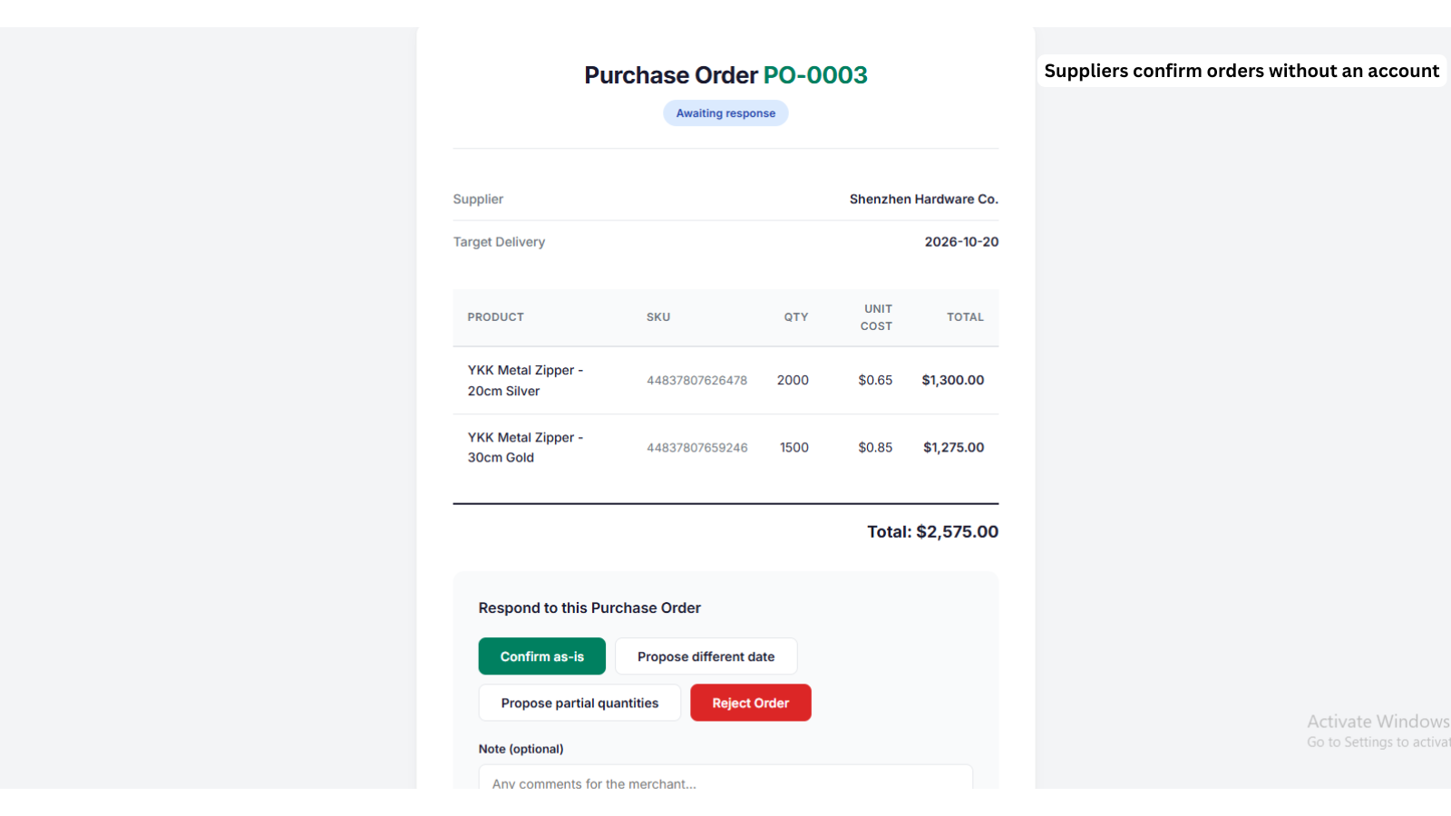This screenshot has height=816, width=1451.
Task: Click the UNIT COST column header
Action: [x=876, y=317]
